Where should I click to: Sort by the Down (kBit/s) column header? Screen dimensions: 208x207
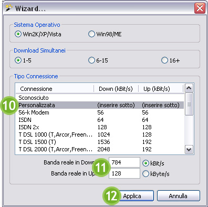click(x=116, y=89)
